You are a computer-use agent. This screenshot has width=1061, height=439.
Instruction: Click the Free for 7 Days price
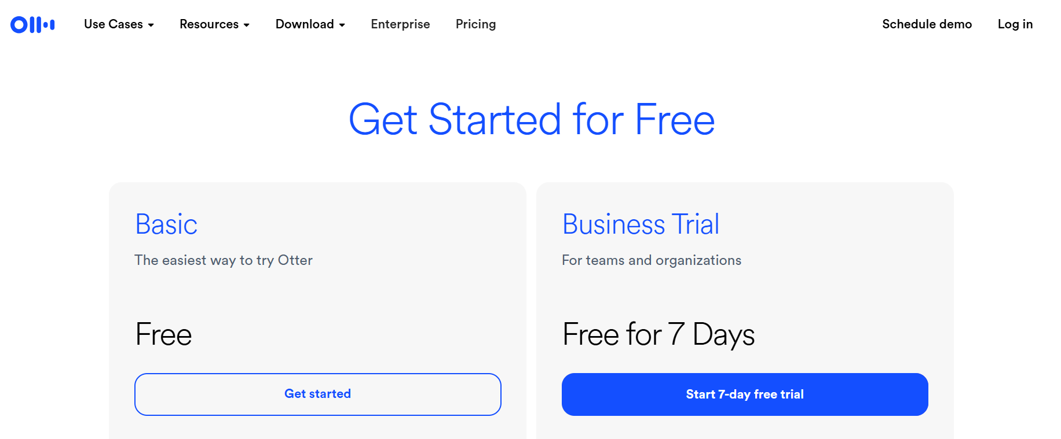pos(658,334)
